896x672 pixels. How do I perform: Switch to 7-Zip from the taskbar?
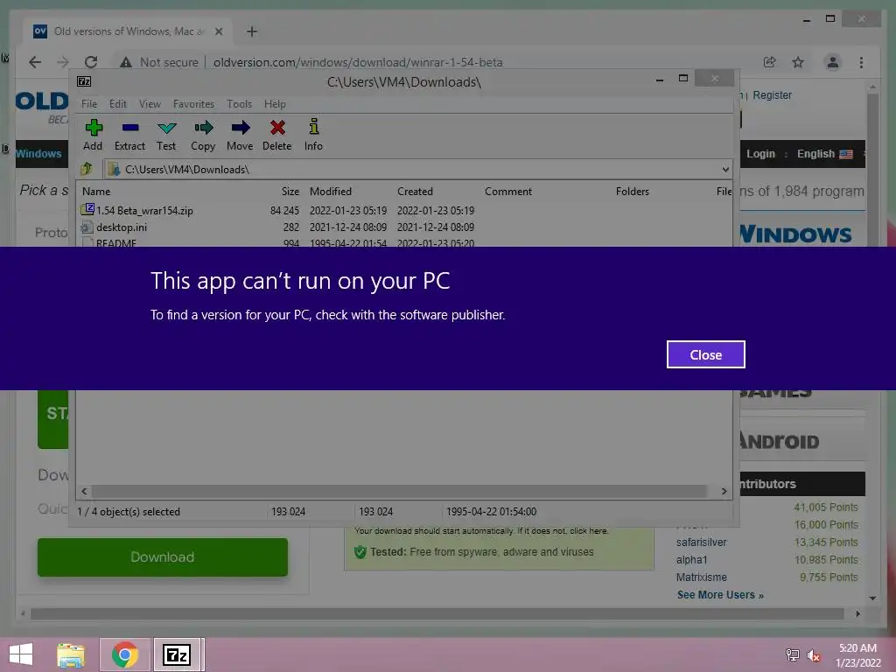coord(177,654)
